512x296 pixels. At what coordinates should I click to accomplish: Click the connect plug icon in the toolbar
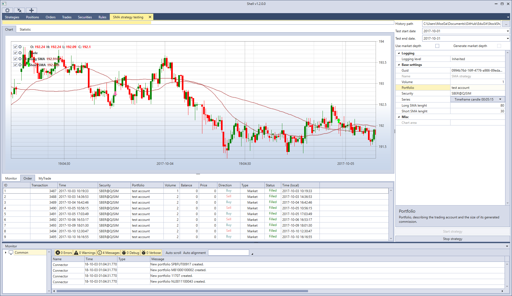[x=19, y=10]
